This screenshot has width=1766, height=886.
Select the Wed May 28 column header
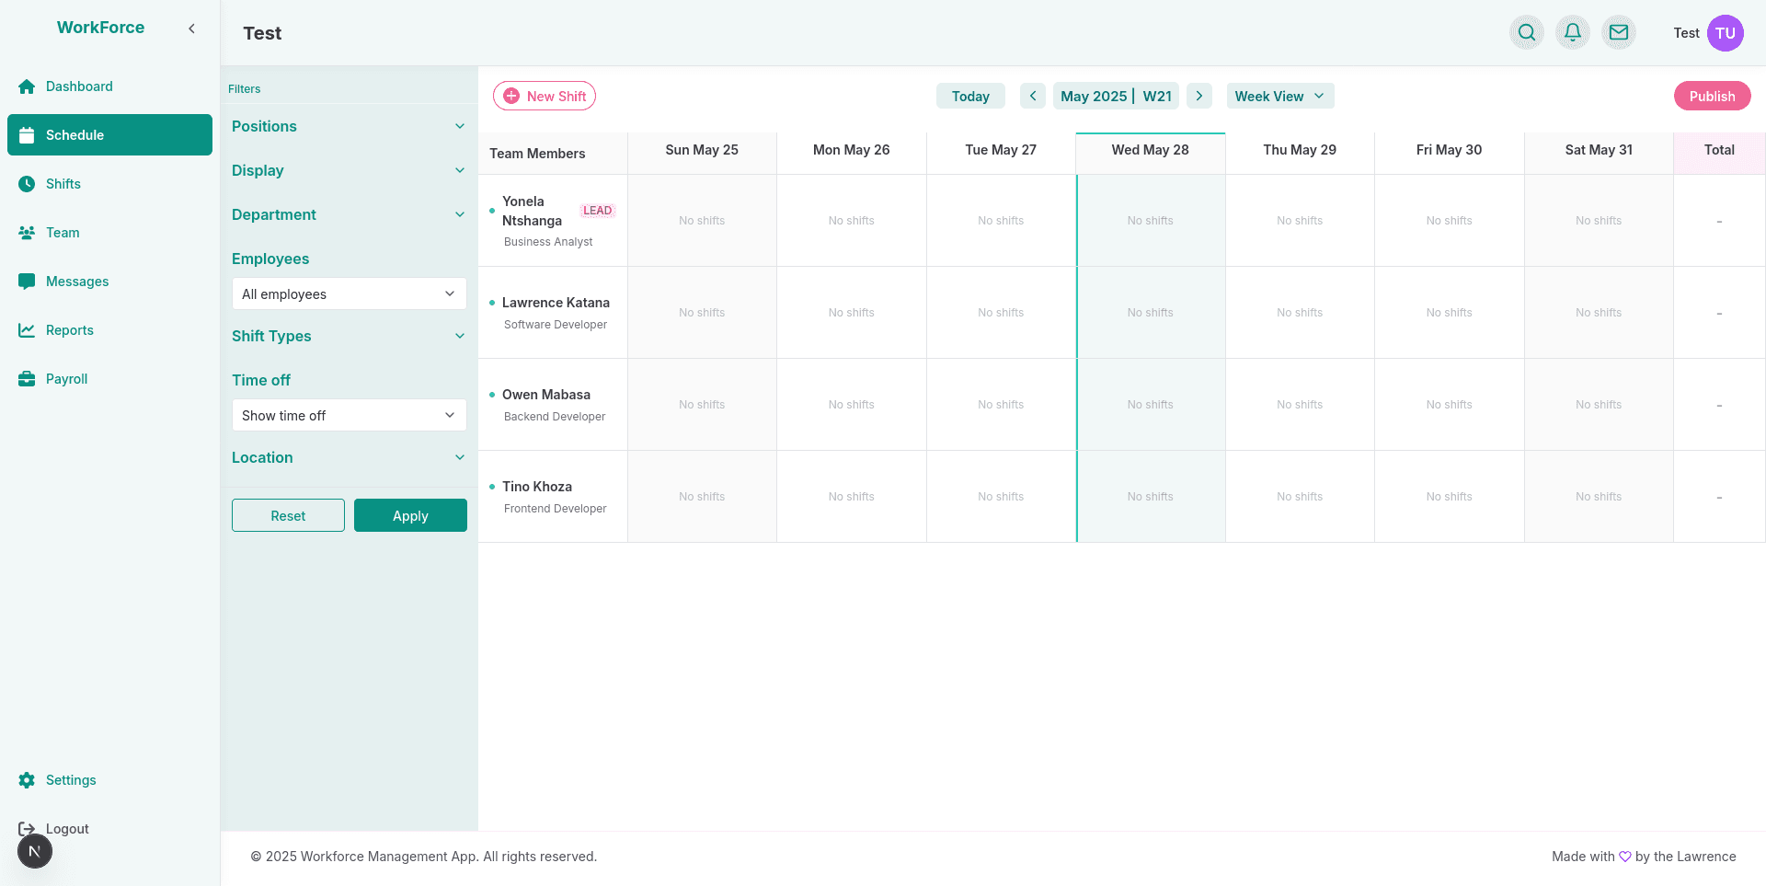tap(1150, 149)
